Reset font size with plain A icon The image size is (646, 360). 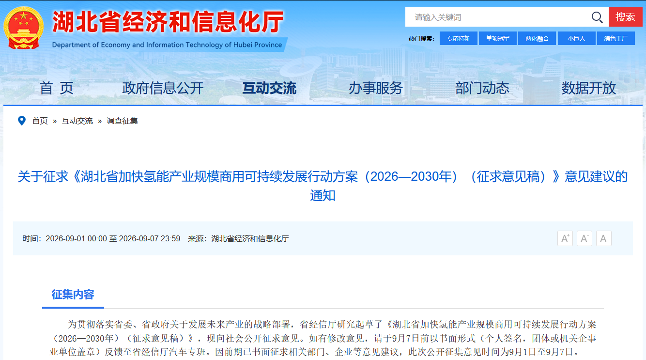click(x=604, y=238)
